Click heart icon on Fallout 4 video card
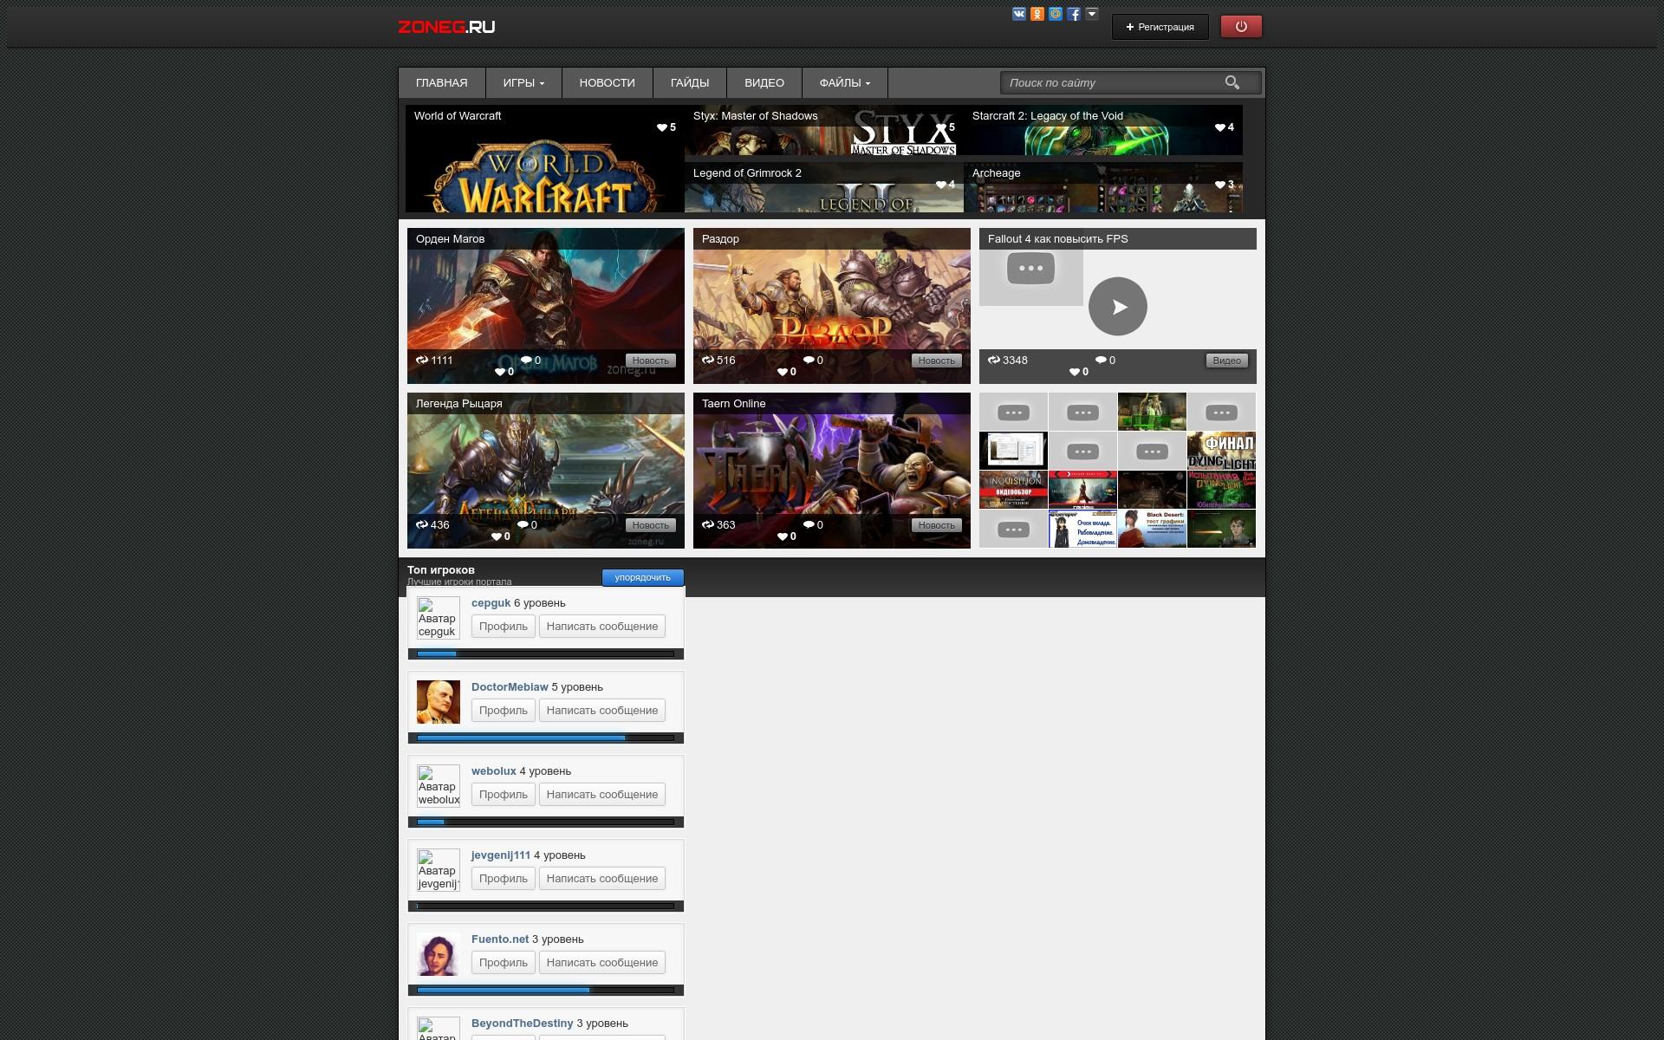The width and height of the screenshot is (1664, 1040). point(1076,372)
